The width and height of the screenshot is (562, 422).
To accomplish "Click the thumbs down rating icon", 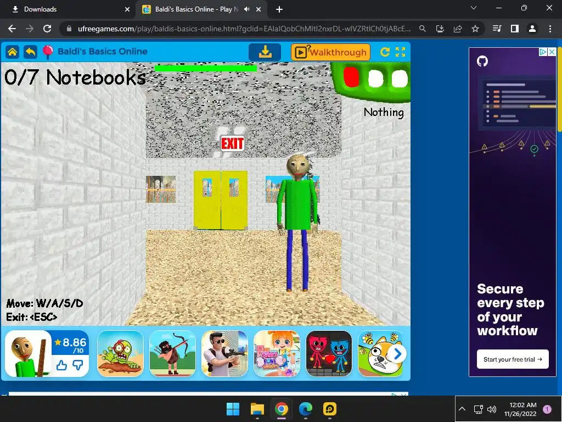I will (78, 365).
